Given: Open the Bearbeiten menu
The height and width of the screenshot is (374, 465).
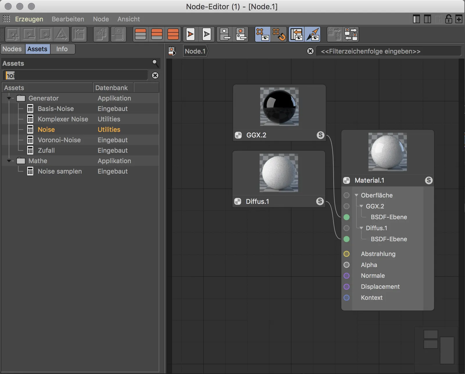Looking at the screenshot, I should click(x=68, y=19).
